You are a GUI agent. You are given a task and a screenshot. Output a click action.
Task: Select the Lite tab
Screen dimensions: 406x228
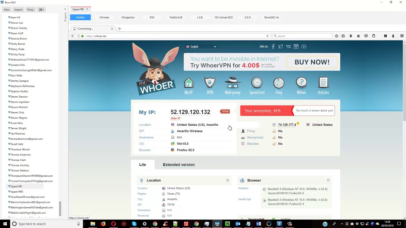point(142,165)
